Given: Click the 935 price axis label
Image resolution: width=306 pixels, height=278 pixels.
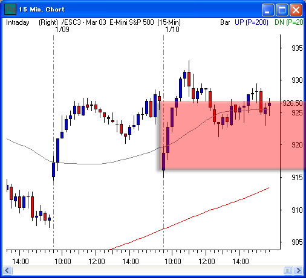Looking at the screenshot, I should 297,48.
